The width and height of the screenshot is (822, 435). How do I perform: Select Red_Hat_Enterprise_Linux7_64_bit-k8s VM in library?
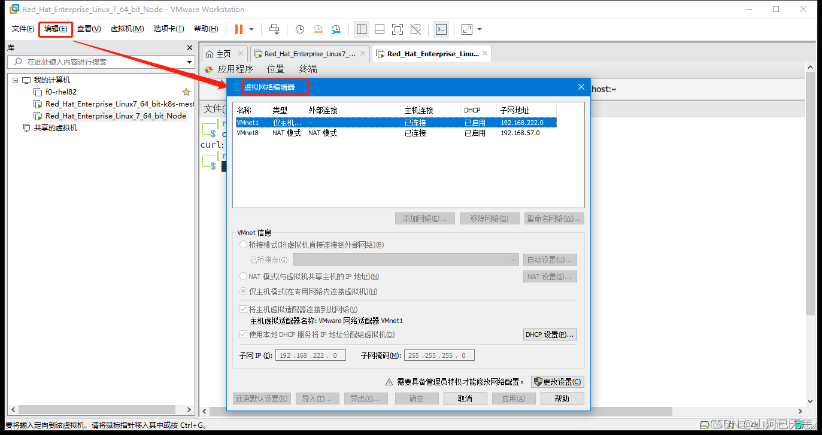tap(114, 104)
